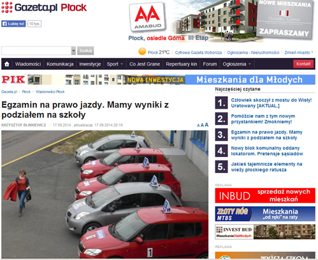
Task: Click the Szukaj search button
Action: 85,51
